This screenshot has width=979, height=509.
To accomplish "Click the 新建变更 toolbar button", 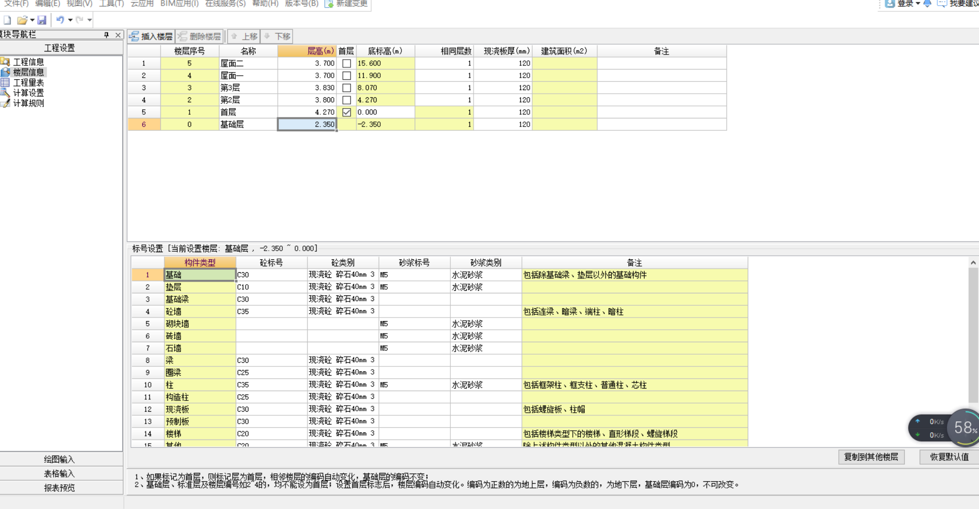I will point(347,4).
